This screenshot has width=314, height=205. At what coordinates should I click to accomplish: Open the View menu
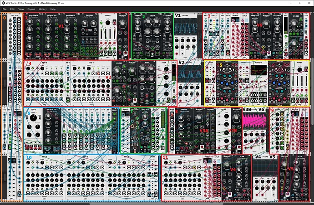(21, 9)
